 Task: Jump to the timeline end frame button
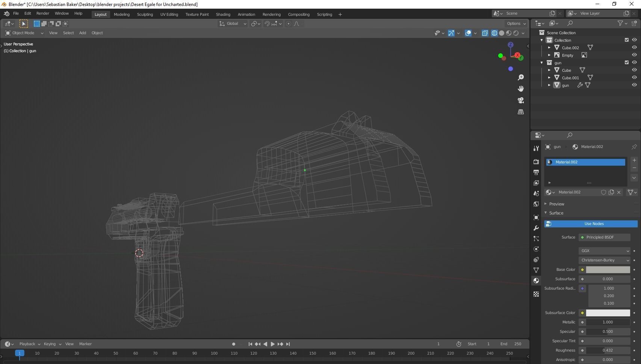(288, 344)
